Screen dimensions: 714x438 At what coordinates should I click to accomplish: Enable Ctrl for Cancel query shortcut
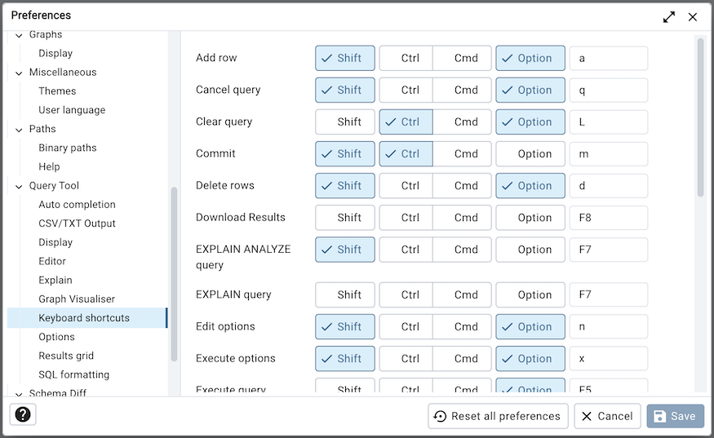click(406, 91)
